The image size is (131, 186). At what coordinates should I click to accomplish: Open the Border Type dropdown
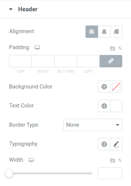coord(93,125)
